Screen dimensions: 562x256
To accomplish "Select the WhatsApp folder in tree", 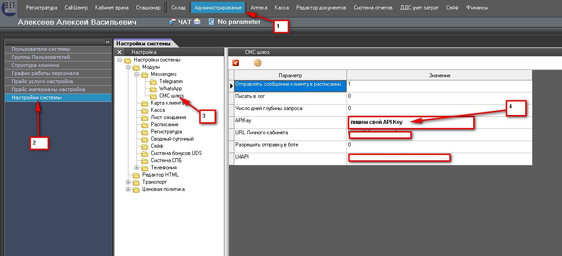I will pyautogui.click(x=170, y=88).
